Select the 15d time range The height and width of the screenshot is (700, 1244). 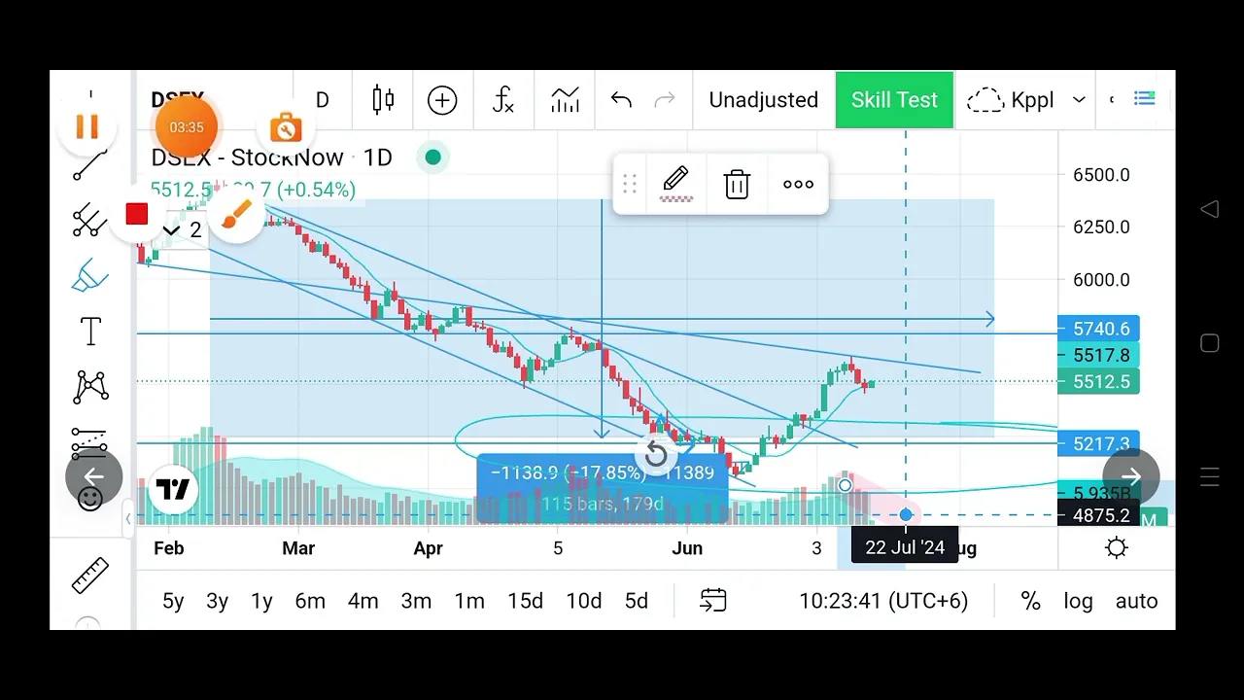(x=525, y=601)
